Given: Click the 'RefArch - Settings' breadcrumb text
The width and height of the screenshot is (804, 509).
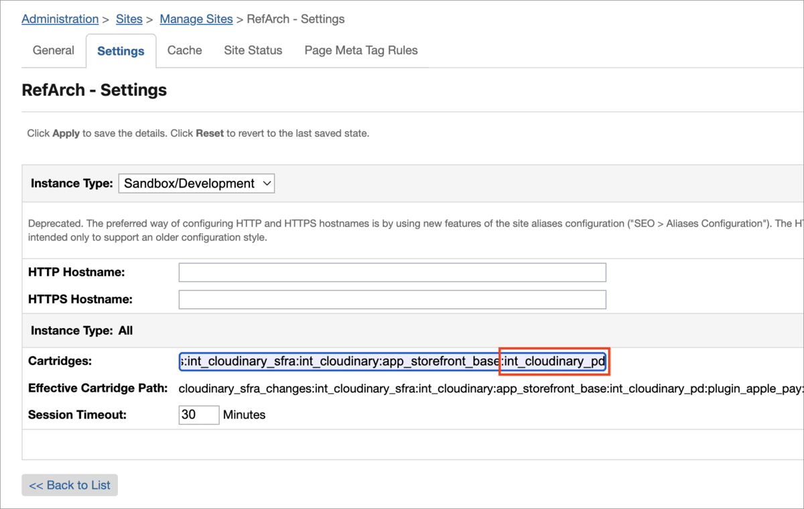Looking at the screenshot, I should (295, 19).
